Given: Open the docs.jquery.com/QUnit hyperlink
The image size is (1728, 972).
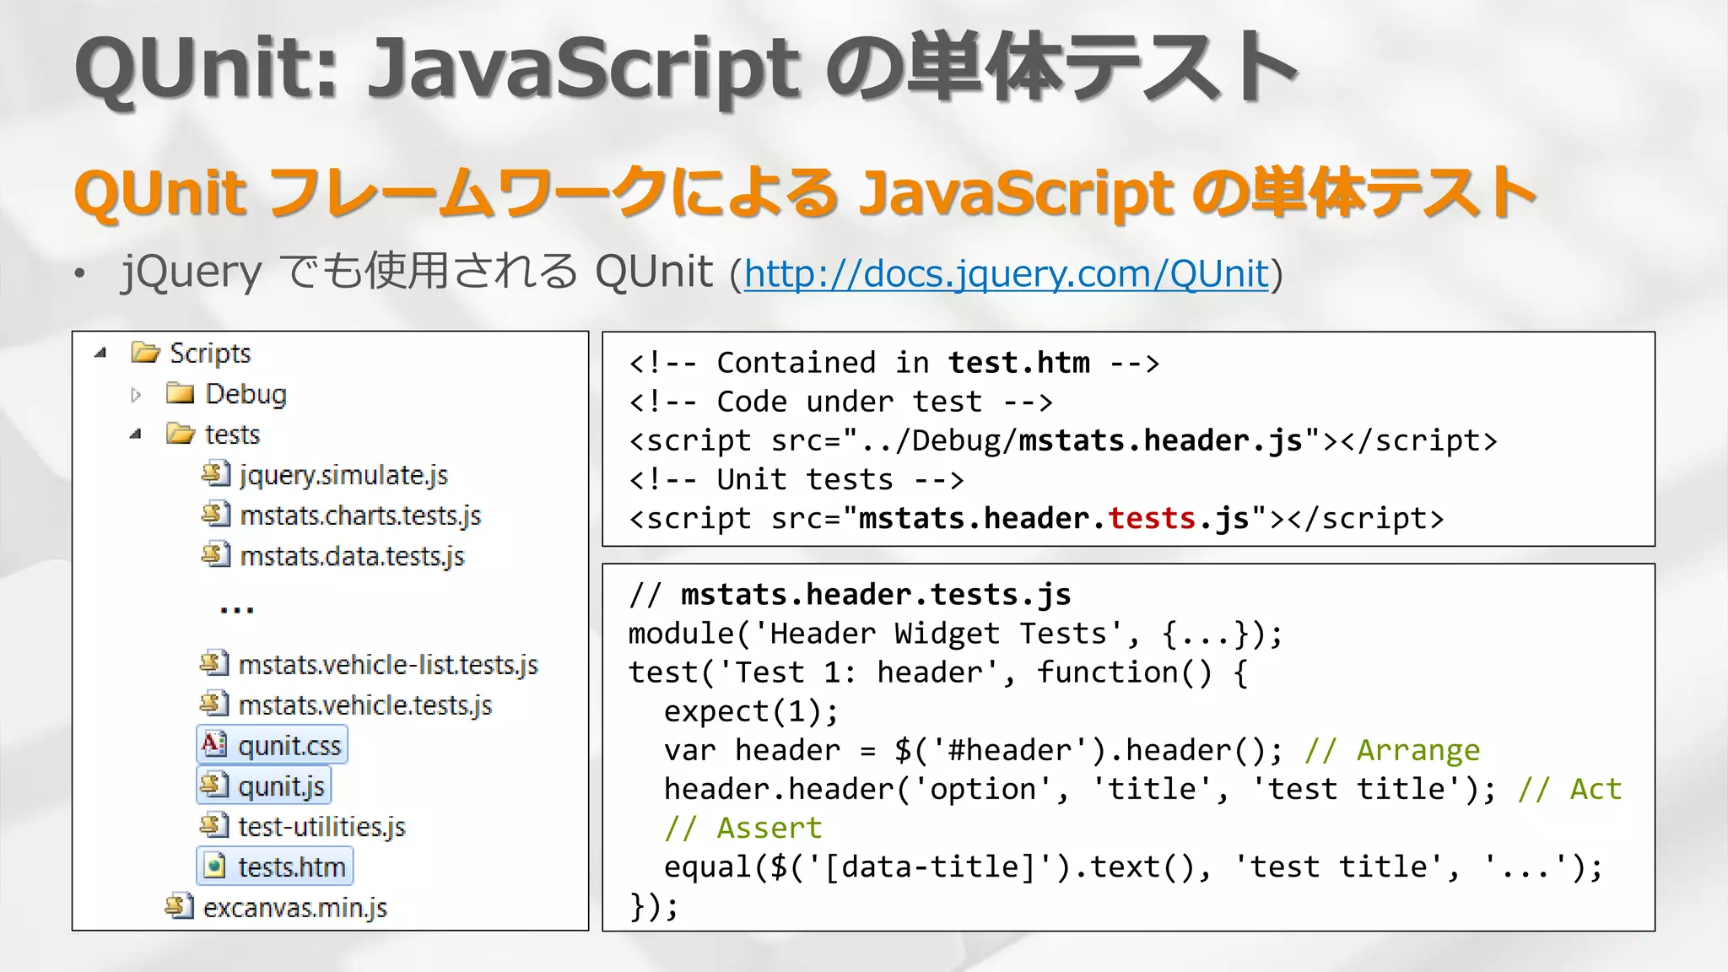Looking at the screenshot, I should tap(1006, 274).
